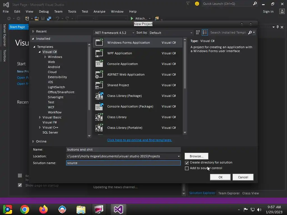
Task: Click the Open File toolbar icon
Action: point(37,18)
